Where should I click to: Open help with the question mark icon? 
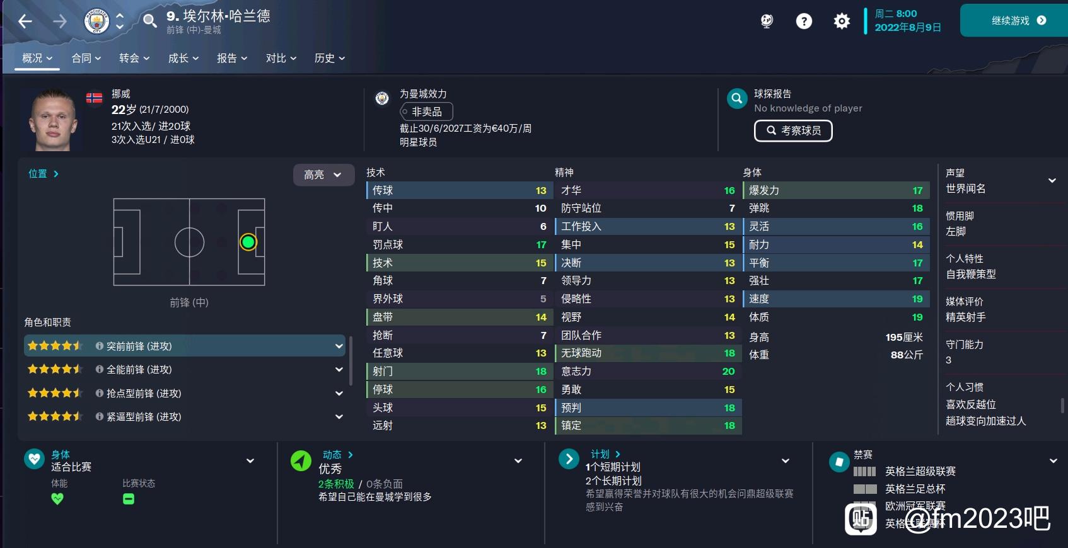pos(804,21)
